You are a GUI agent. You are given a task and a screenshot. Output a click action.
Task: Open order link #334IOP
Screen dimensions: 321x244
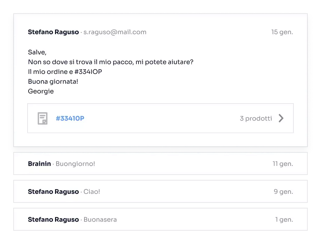[70, 119]
